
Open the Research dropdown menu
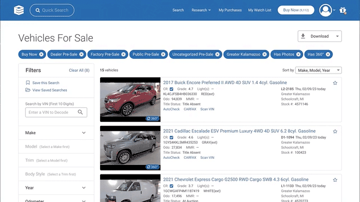(x=201, y=10)
